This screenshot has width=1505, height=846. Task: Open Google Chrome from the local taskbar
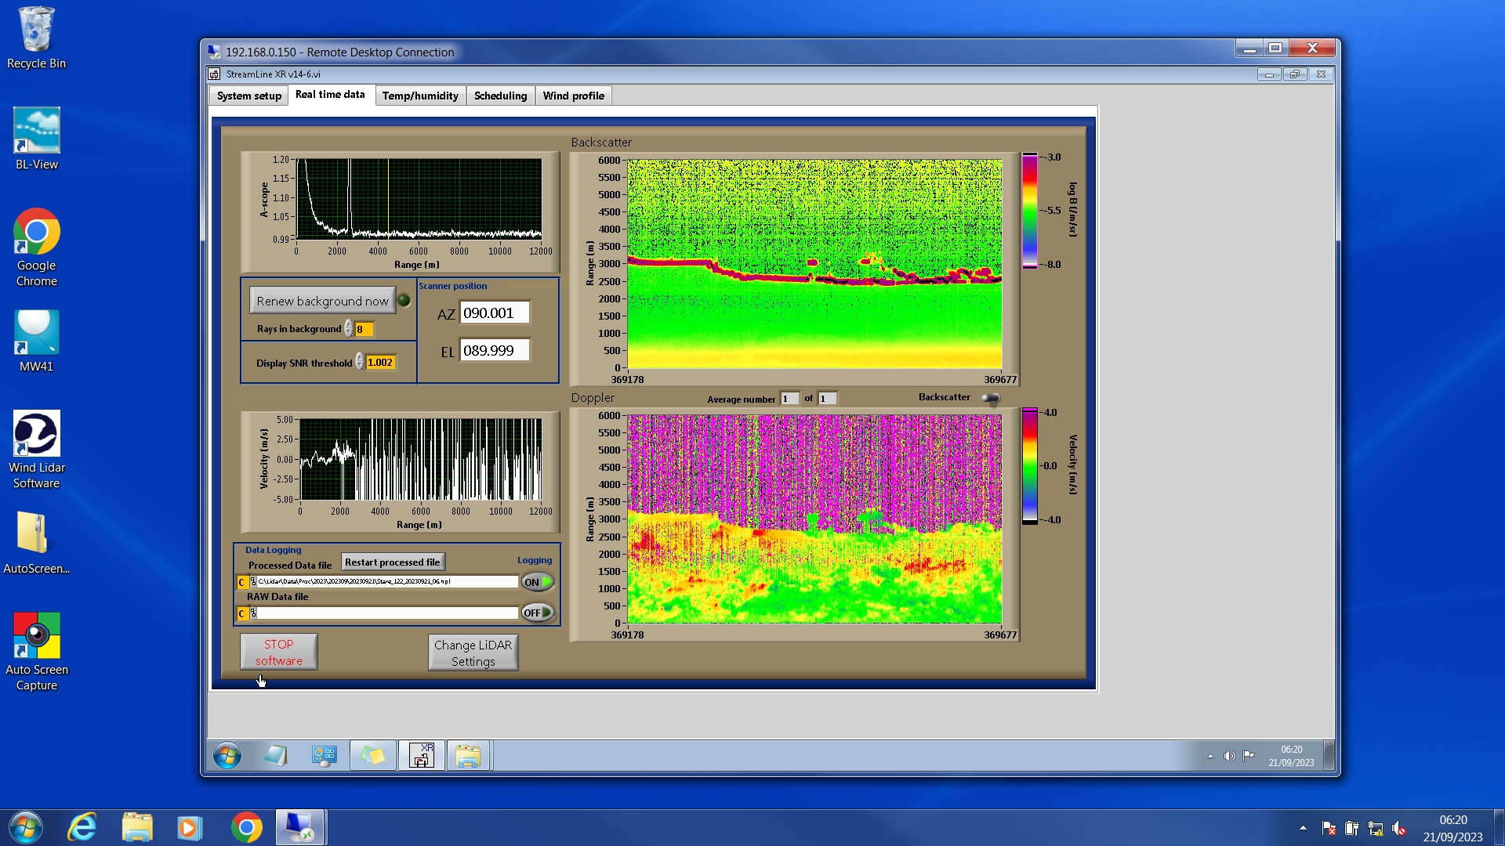[x=246, y=827]
